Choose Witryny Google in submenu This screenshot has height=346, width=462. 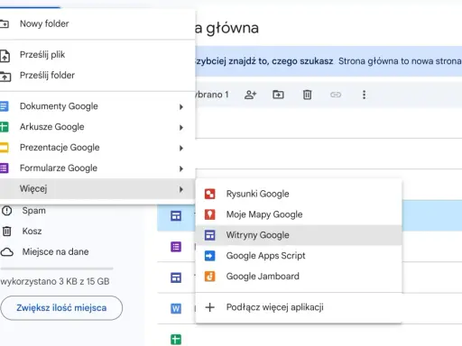299,235
